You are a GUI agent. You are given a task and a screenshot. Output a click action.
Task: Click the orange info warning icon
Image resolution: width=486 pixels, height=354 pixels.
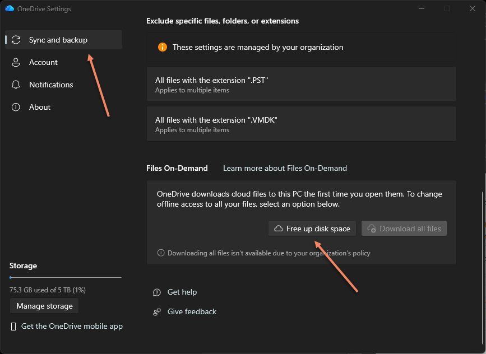[163, 47]
